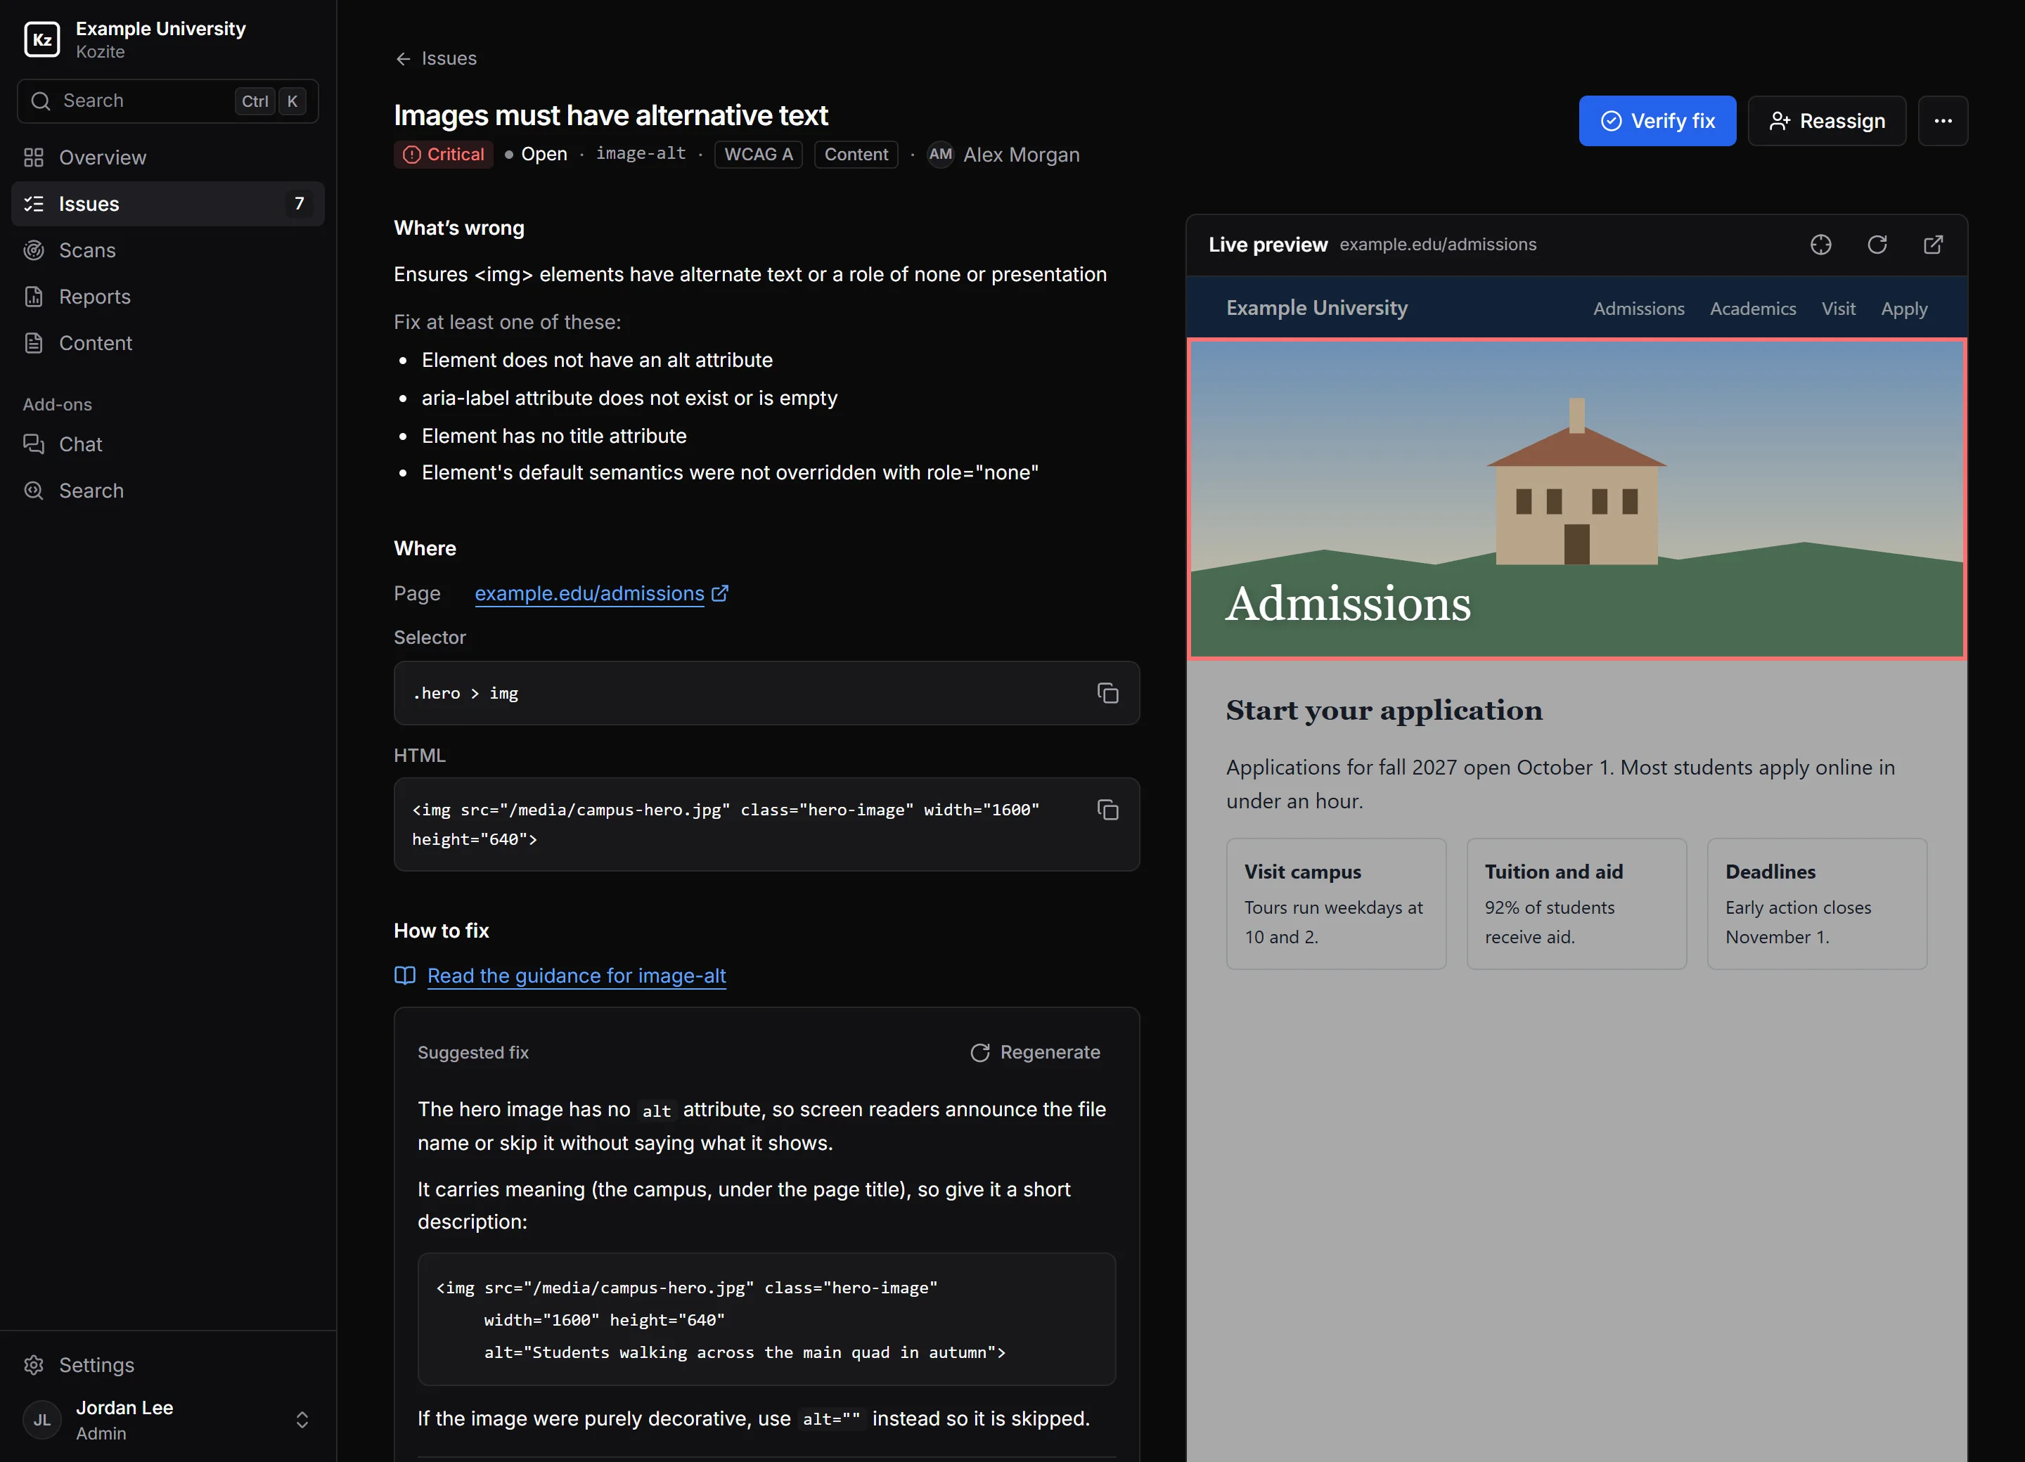Click Admissions in the preview navigation
The width and height of the screenshot is (2025, 1462).
[x=1638, y=309]
